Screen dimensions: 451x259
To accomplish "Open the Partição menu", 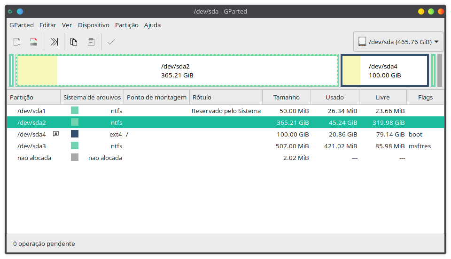I will point(127,25).
